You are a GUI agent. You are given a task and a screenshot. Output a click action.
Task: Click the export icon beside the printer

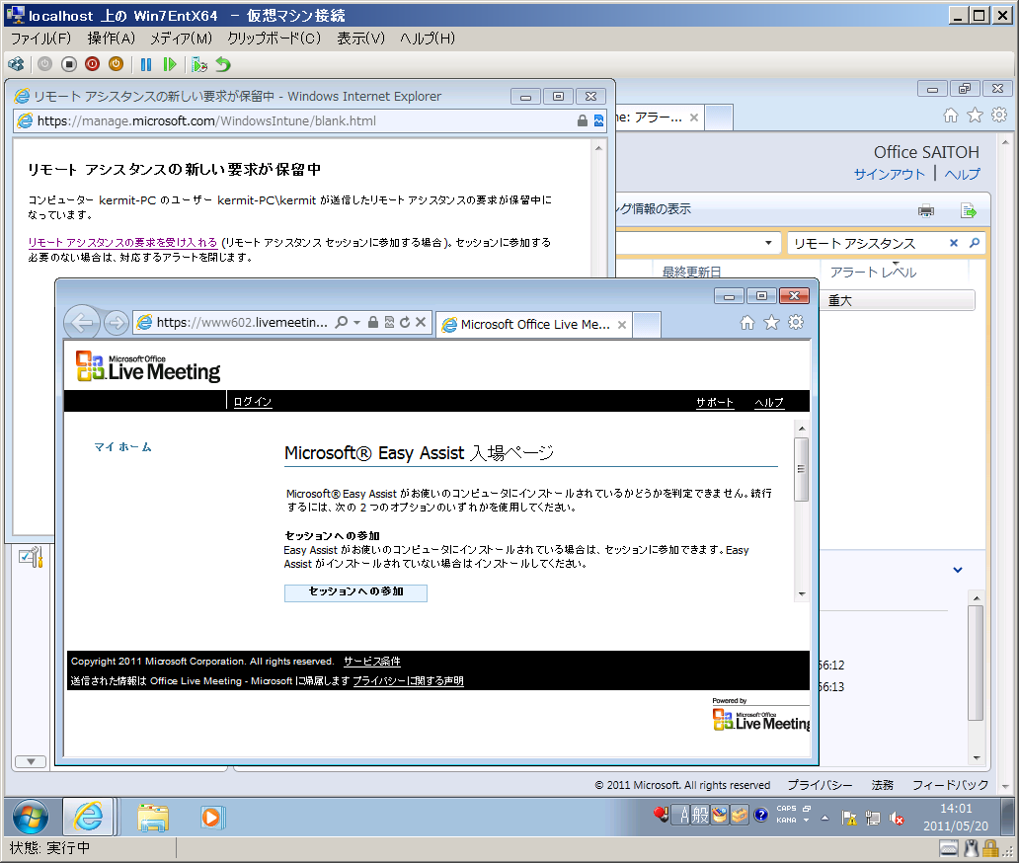click(x=969, y=210)
